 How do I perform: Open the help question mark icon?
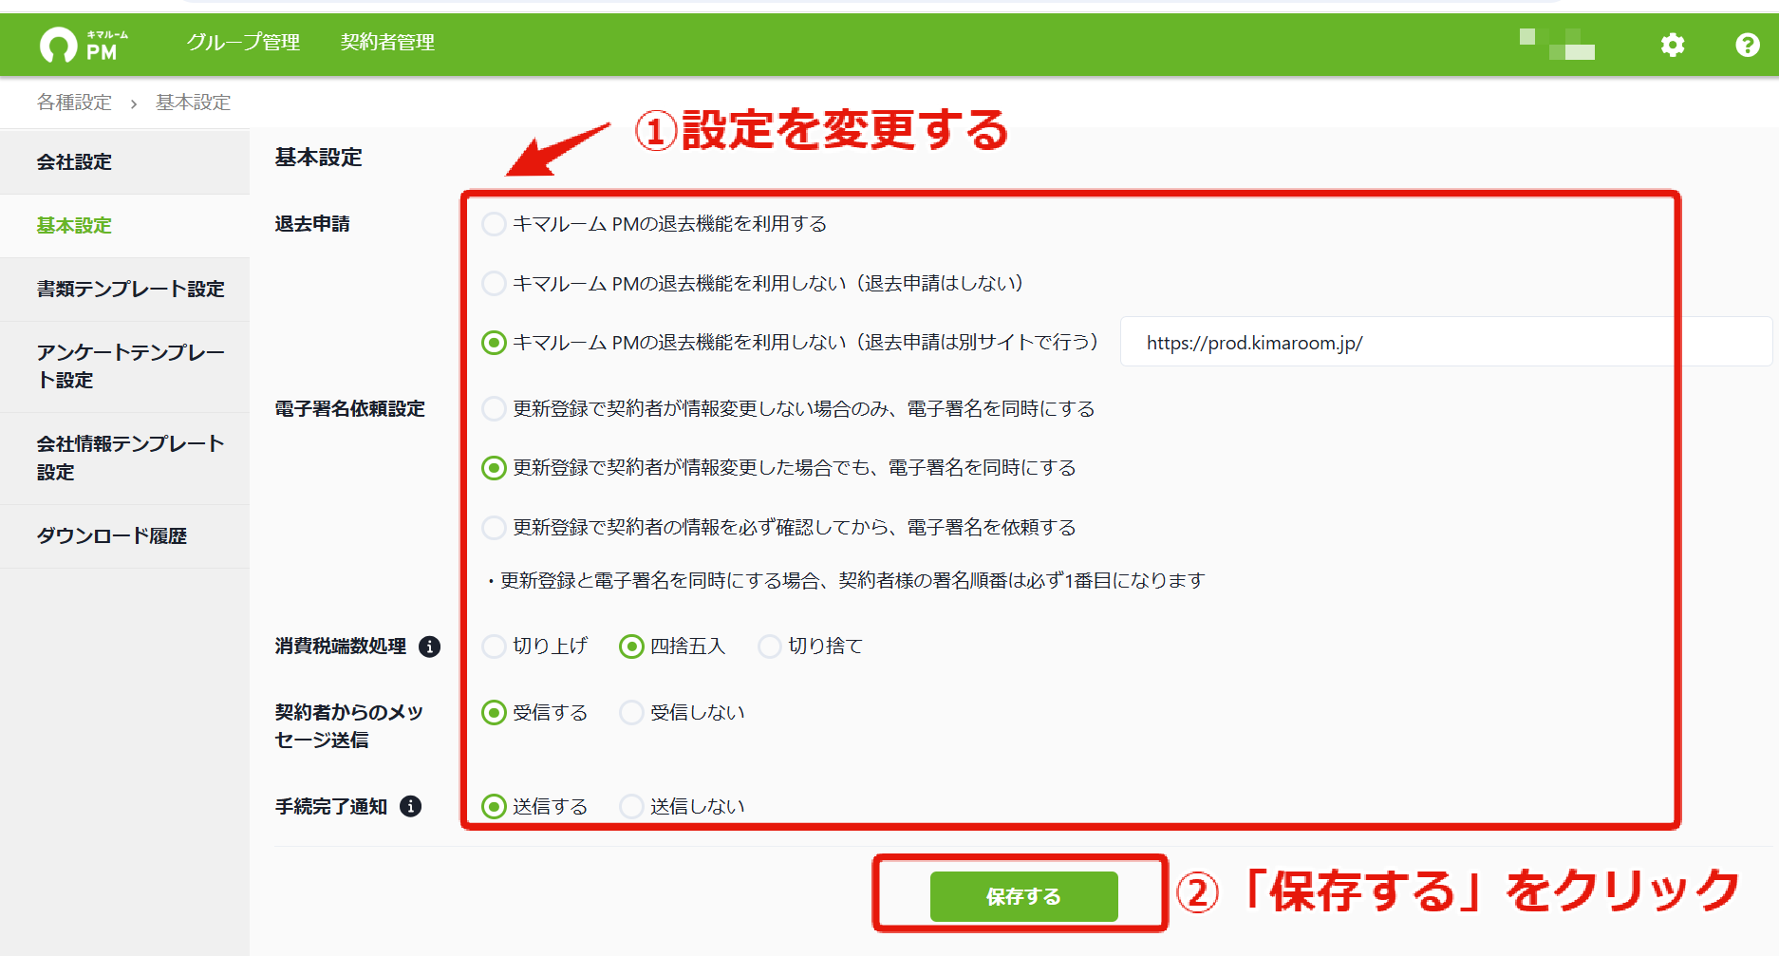click(1748, 45)
